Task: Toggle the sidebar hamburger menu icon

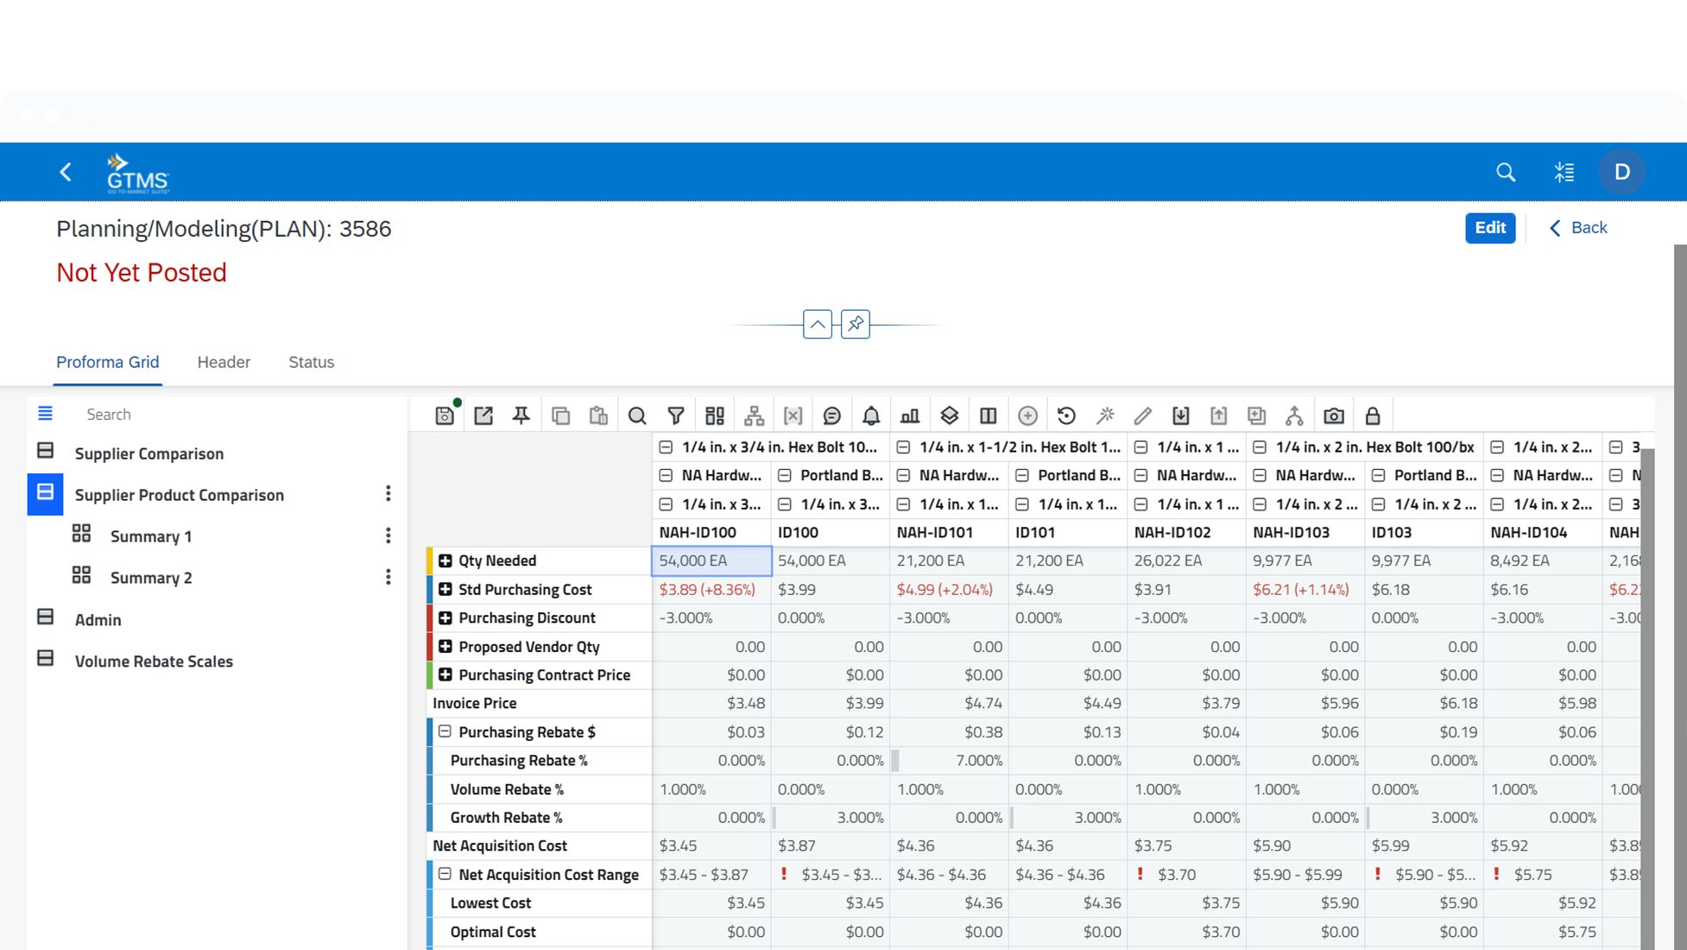Action: click(45, 414)
